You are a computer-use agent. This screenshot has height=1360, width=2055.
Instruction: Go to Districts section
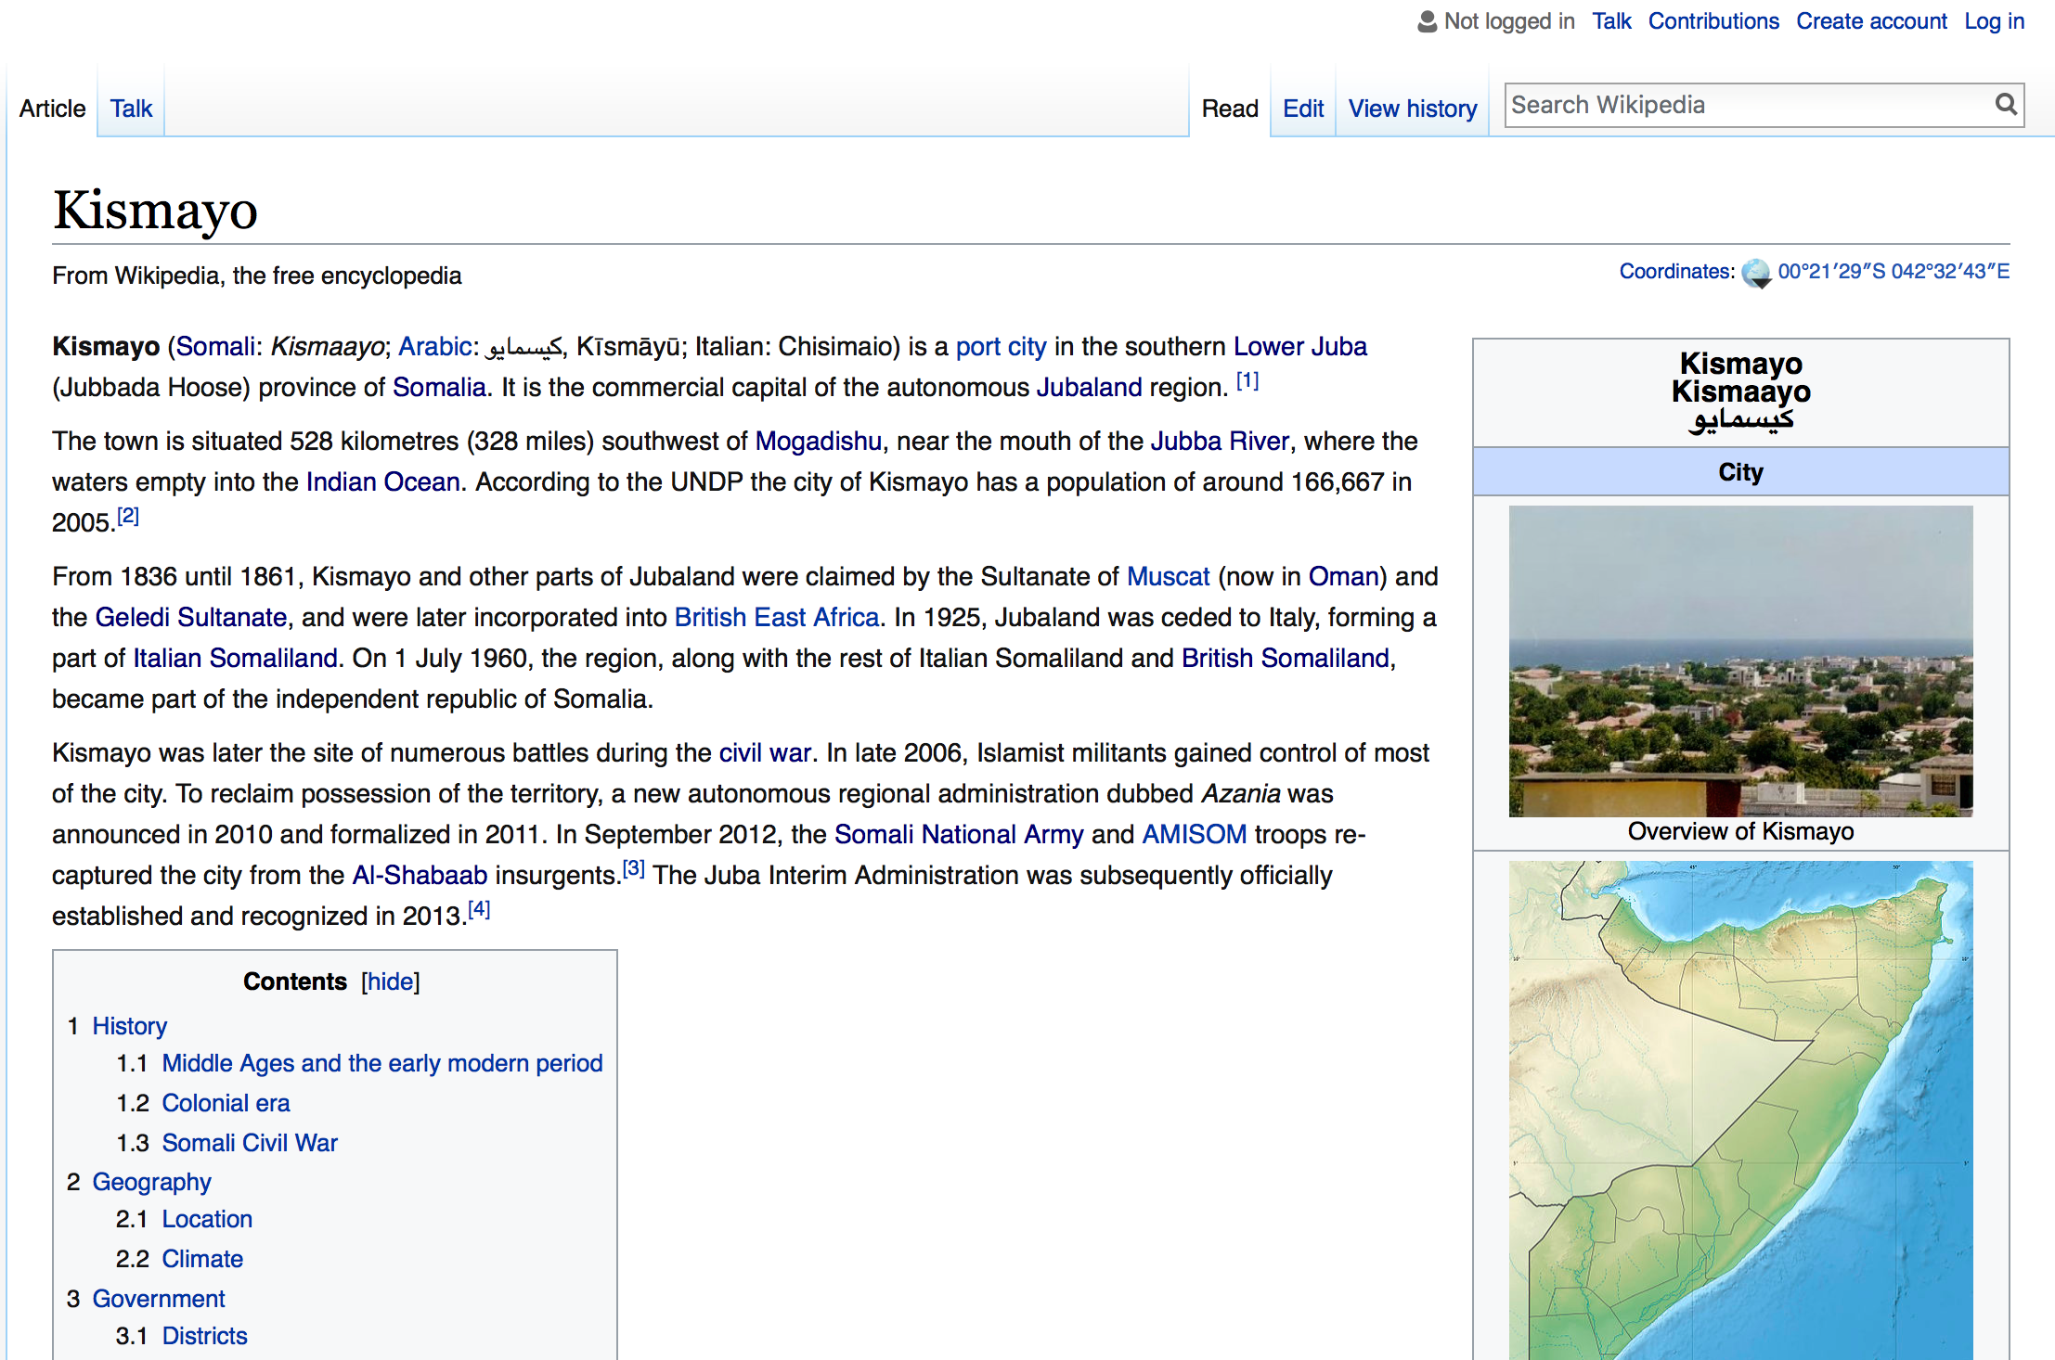[204, 1336]
